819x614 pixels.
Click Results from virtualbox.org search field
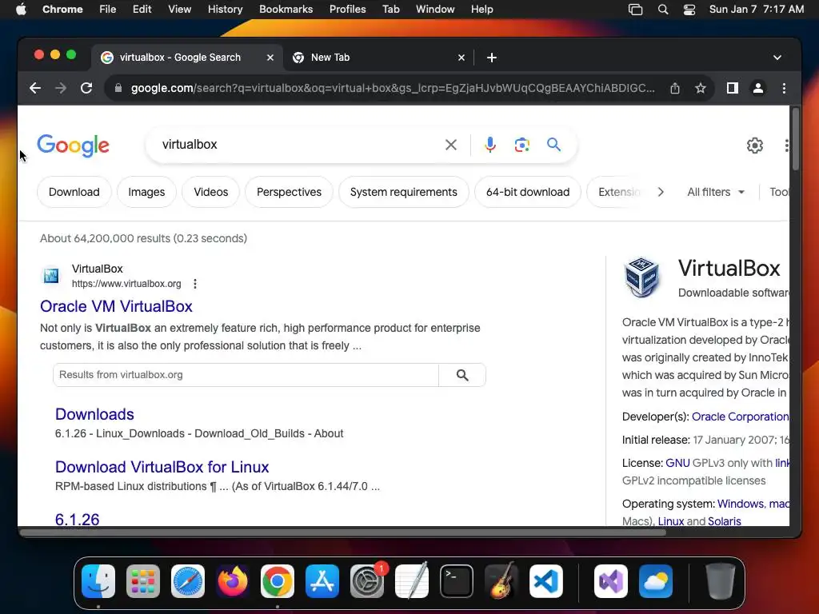(246, 375)
